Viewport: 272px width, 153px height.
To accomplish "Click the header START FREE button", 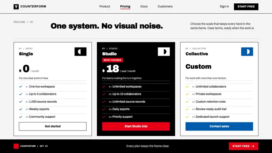I will tap(246, 6).
